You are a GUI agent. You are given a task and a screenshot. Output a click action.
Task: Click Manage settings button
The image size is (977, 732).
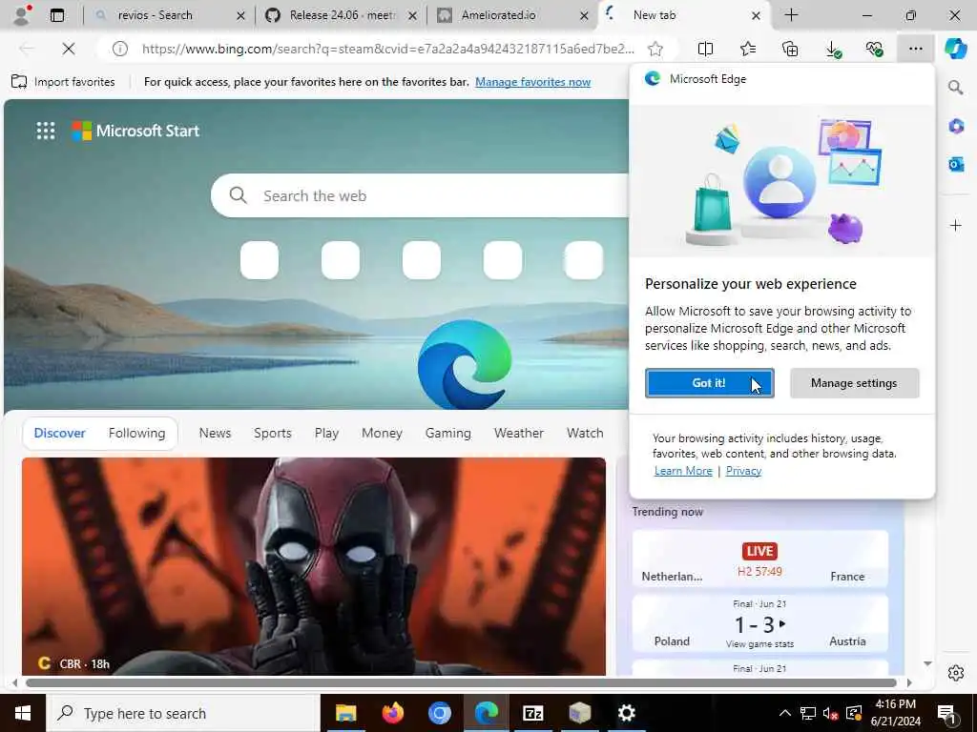click(x=854, y=383)
